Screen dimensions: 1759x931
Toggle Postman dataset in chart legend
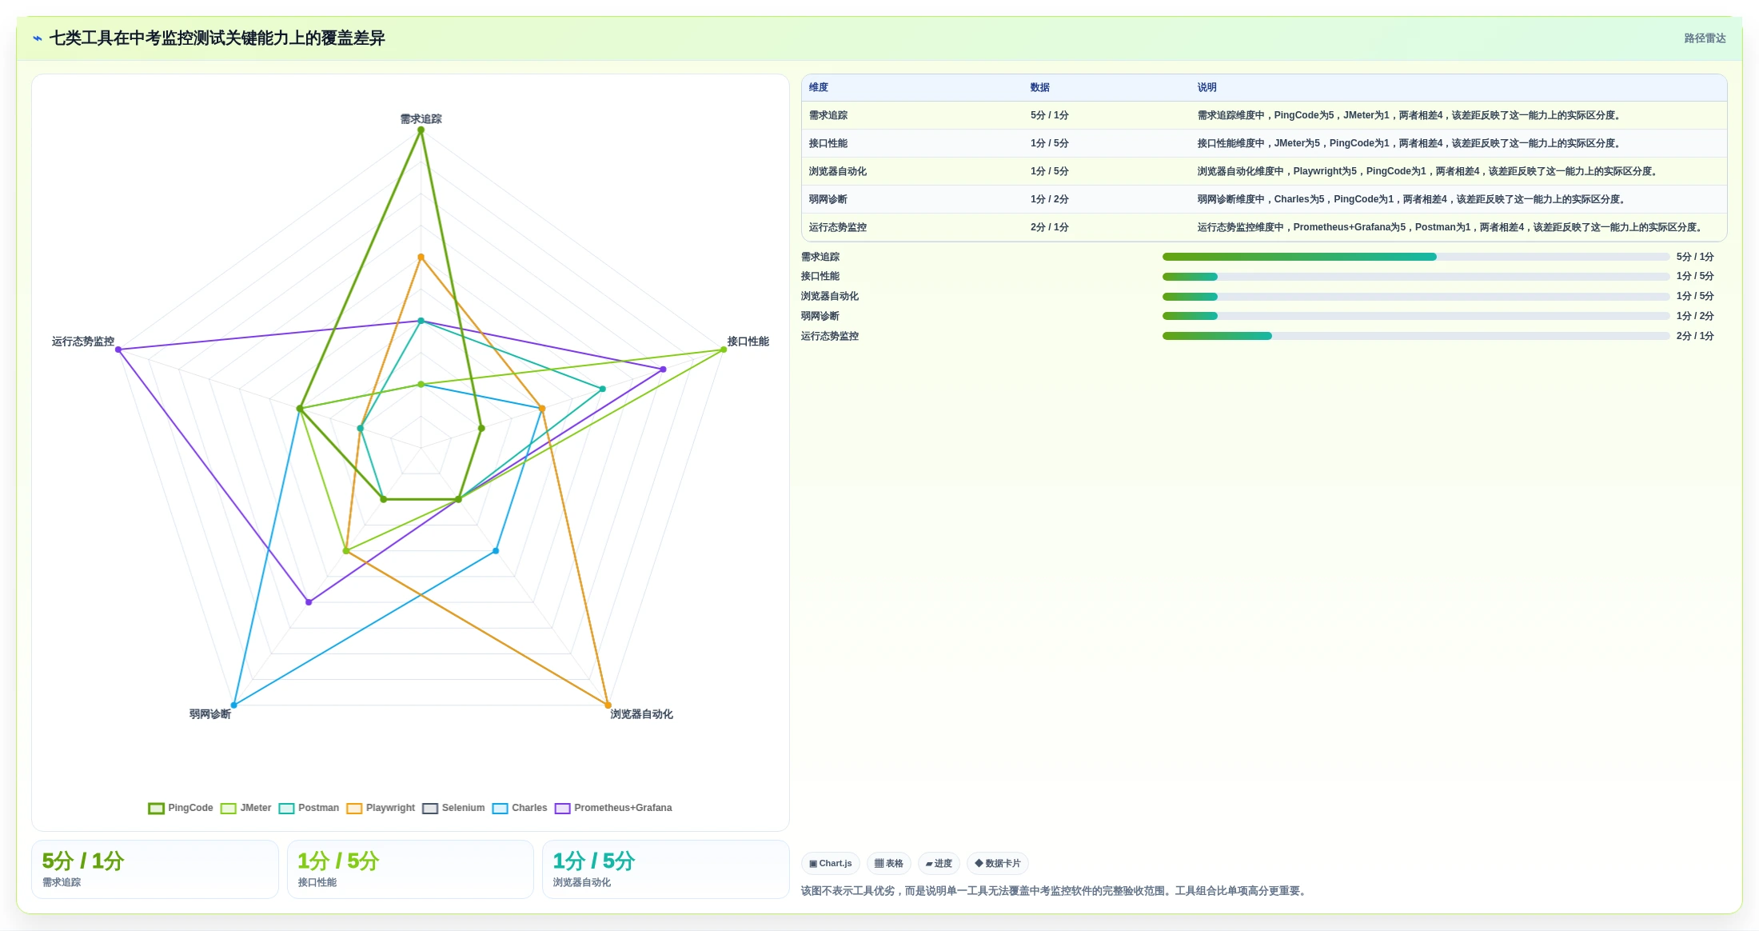pyautogui.click(x=309, y=808)
